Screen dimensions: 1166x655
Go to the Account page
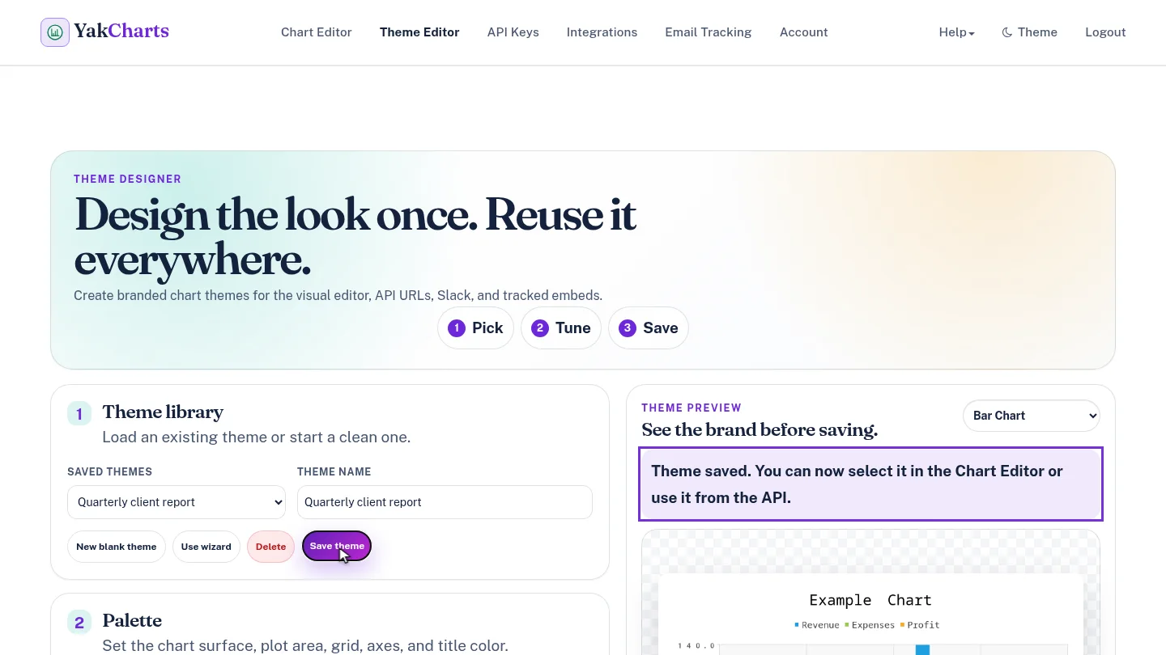coord(804,32)
